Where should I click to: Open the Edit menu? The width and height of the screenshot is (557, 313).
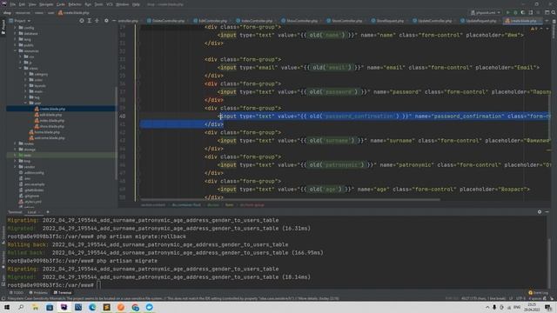(x=22, y=4)
